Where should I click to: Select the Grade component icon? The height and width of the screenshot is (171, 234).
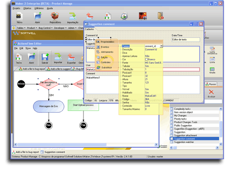[212, 70]
